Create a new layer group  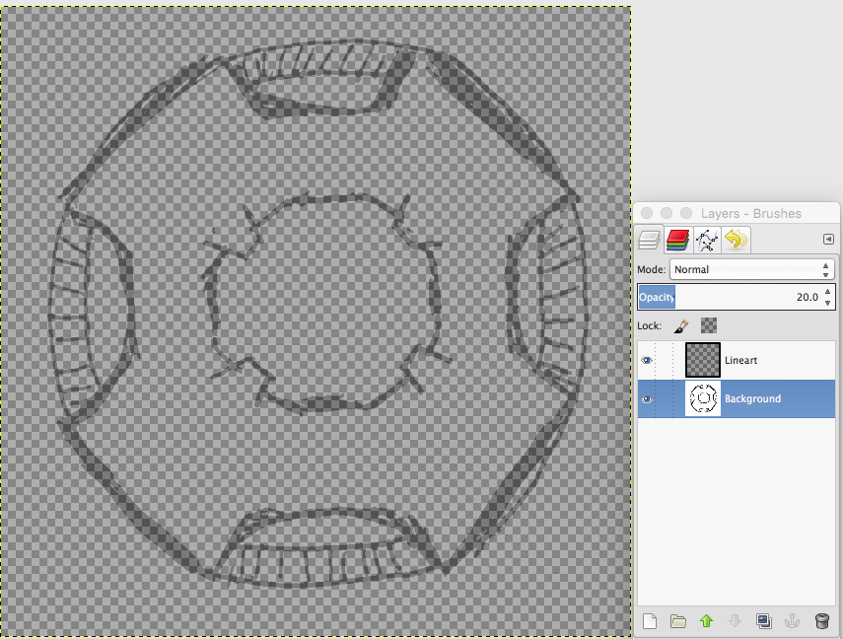[x=677, y=621]
